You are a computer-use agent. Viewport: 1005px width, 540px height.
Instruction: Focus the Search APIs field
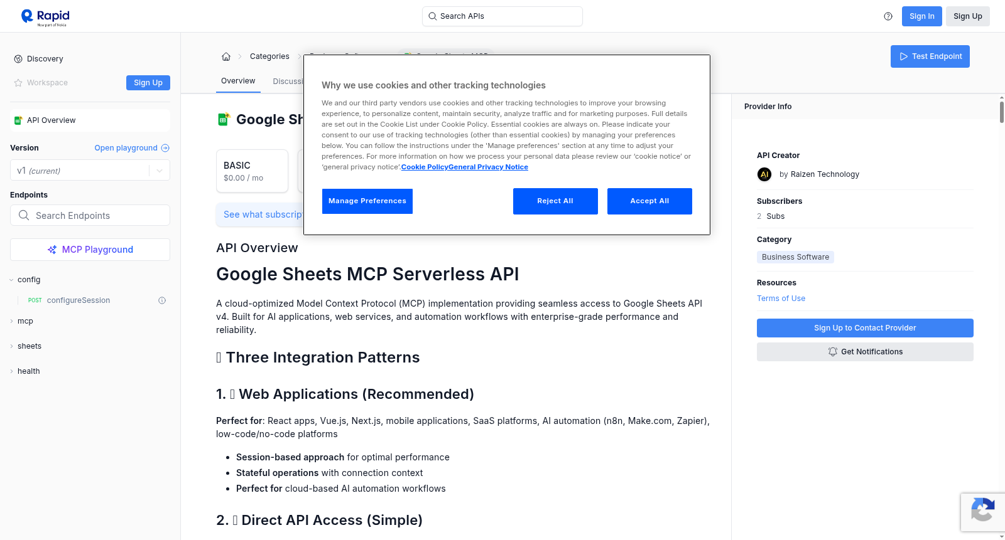503,16
